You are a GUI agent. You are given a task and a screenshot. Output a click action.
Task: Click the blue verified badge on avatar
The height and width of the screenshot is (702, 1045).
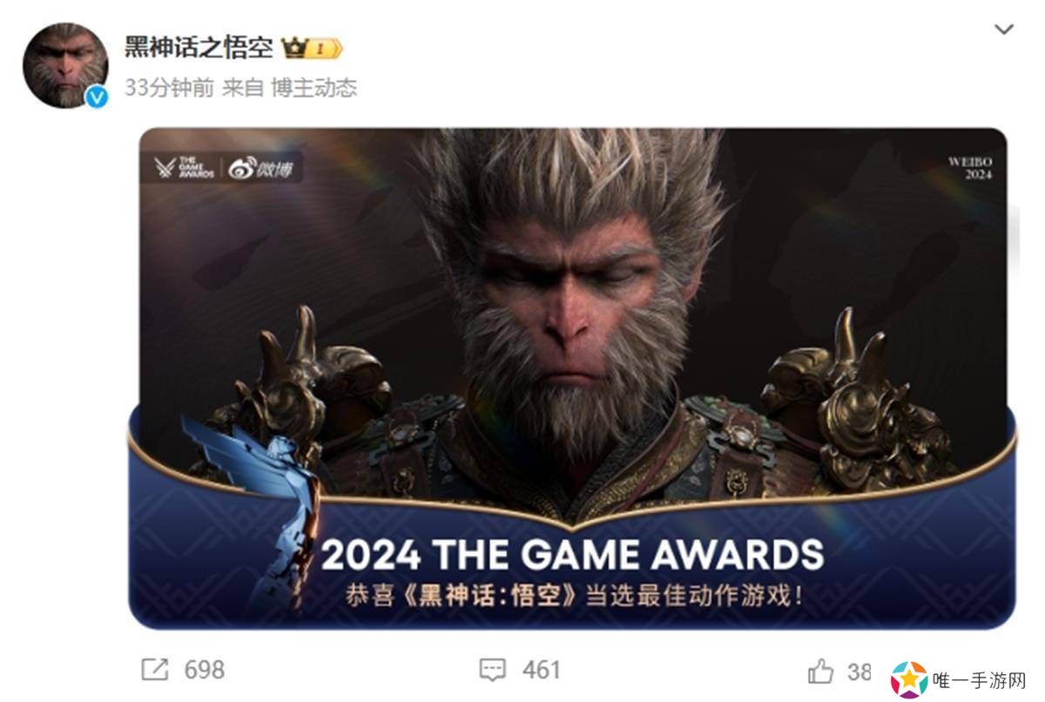click(96, 98)
